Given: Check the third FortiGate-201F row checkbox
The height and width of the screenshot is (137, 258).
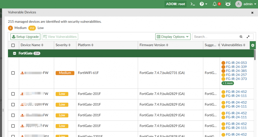Looking at the screenshot, I should [13, 115].
